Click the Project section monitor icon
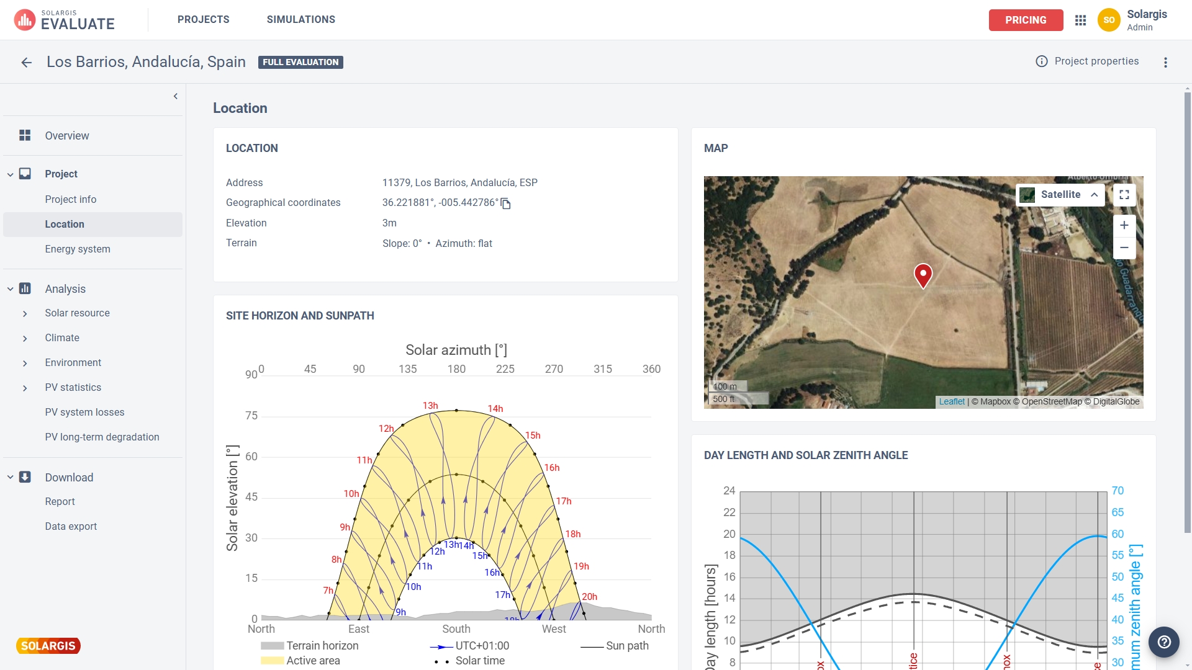Viewport: 1192px width, 670px height. (x=25, y=174)
